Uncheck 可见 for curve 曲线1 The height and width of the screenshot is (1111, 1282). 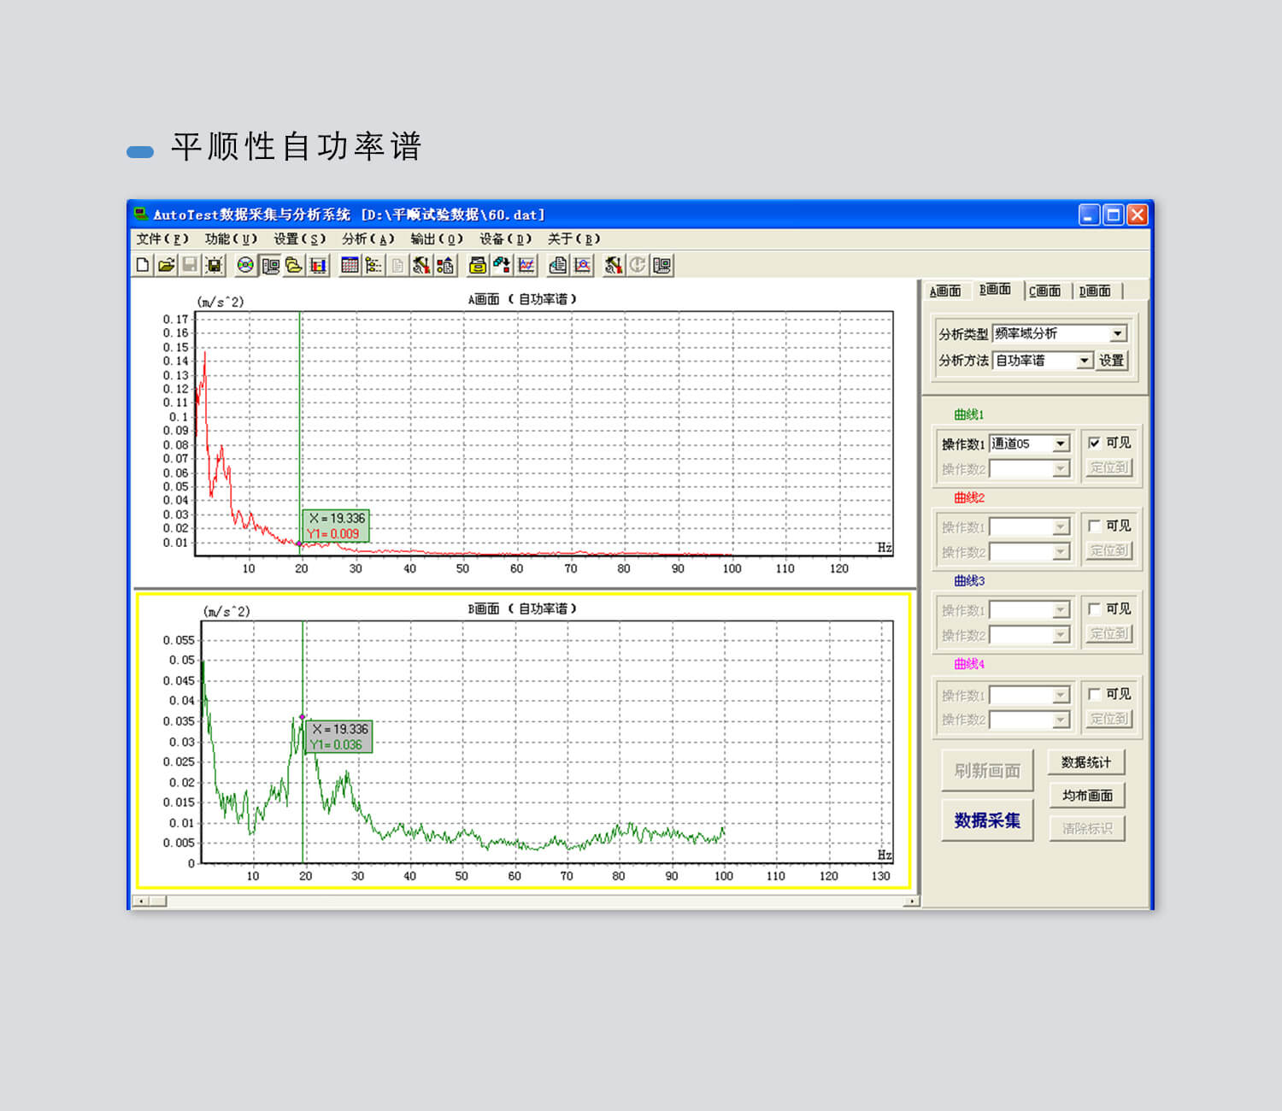click(x=1094, y=443)
